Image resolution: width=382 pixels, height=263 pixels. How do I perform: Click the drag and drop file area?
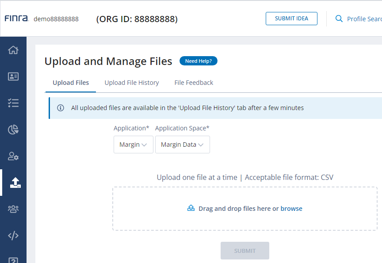click(x=245, y=208)
